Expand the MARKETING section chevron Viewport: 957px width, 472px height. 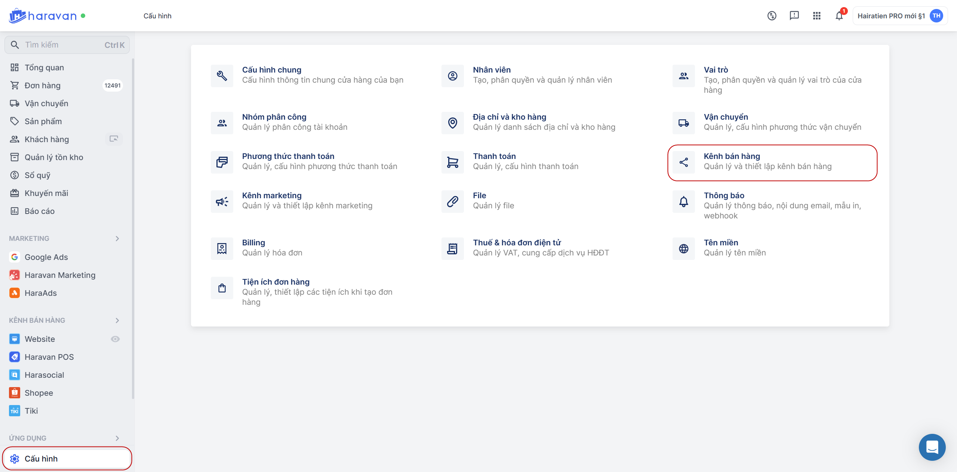(117, 239)
